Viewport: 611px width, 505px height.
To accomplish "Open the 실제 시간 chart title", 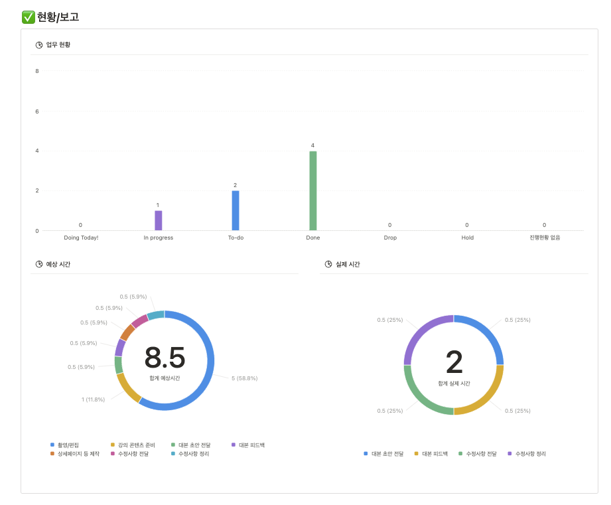I will click(348, 264).
